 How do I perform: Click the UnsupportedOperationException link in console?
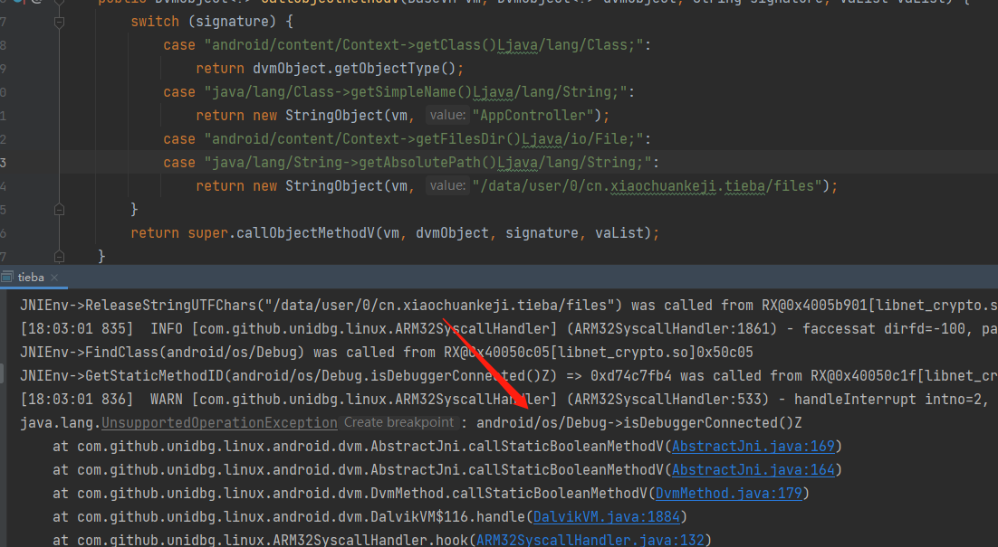coord(219,423)
